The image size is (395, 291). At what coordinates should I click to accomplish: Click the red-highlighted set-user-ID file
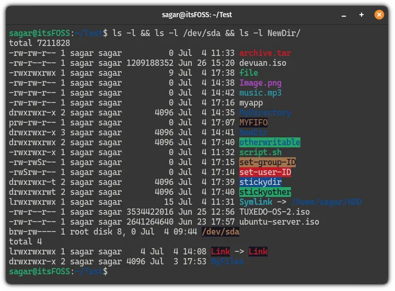click(x=265, y=172)
